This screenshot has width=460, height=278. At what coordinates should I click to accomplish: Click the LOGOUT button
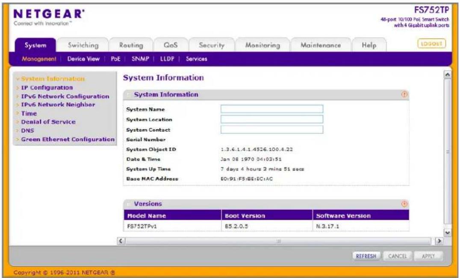(431, 44)
